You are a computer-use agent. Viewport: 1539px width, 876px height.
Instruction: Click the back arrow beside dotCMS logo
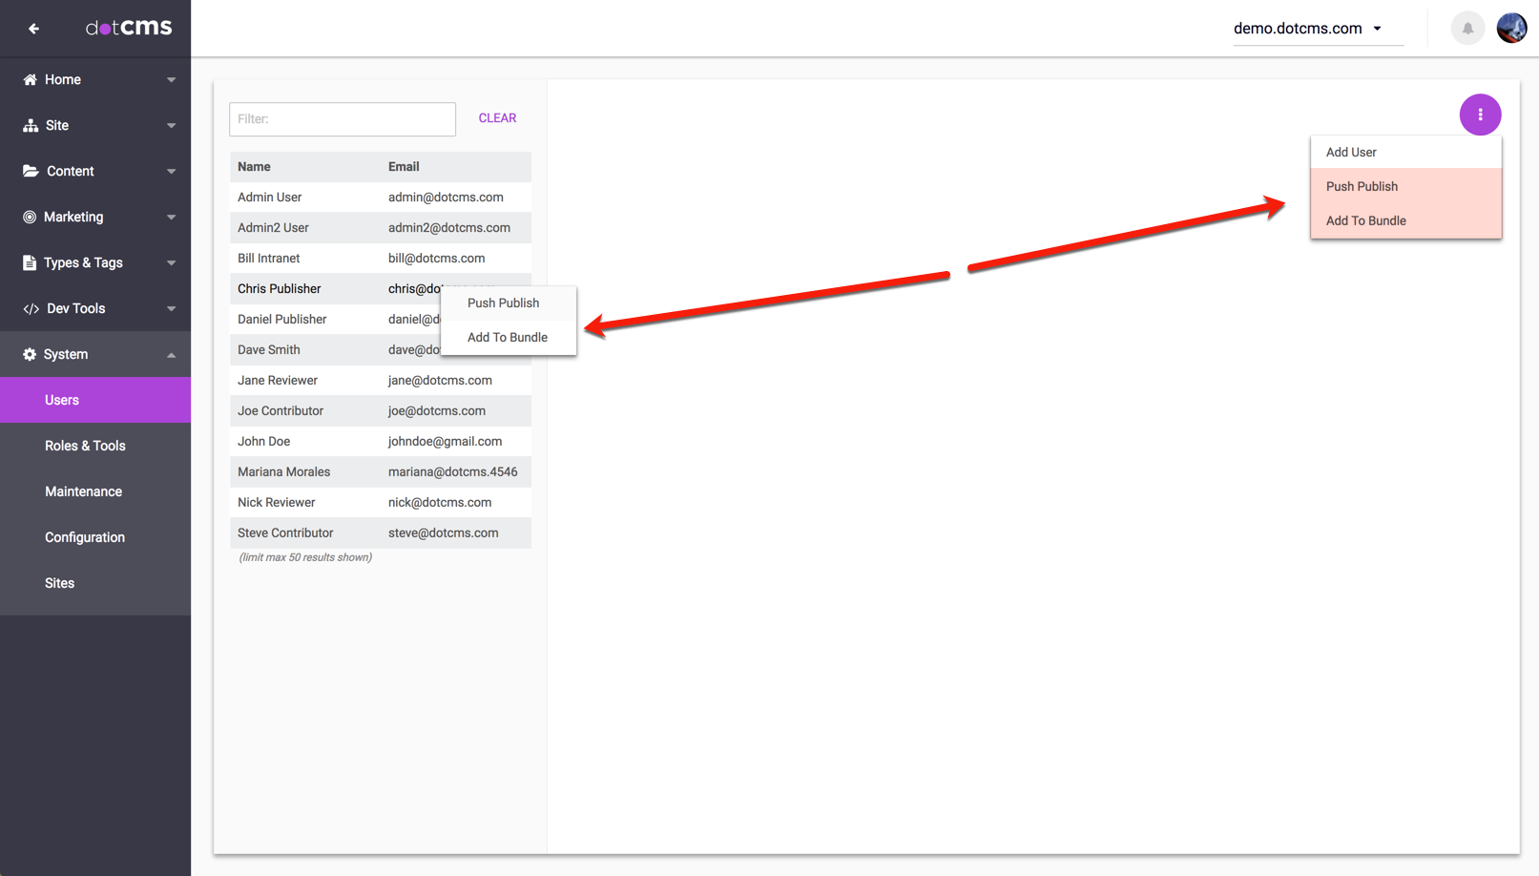coord(33,29)
